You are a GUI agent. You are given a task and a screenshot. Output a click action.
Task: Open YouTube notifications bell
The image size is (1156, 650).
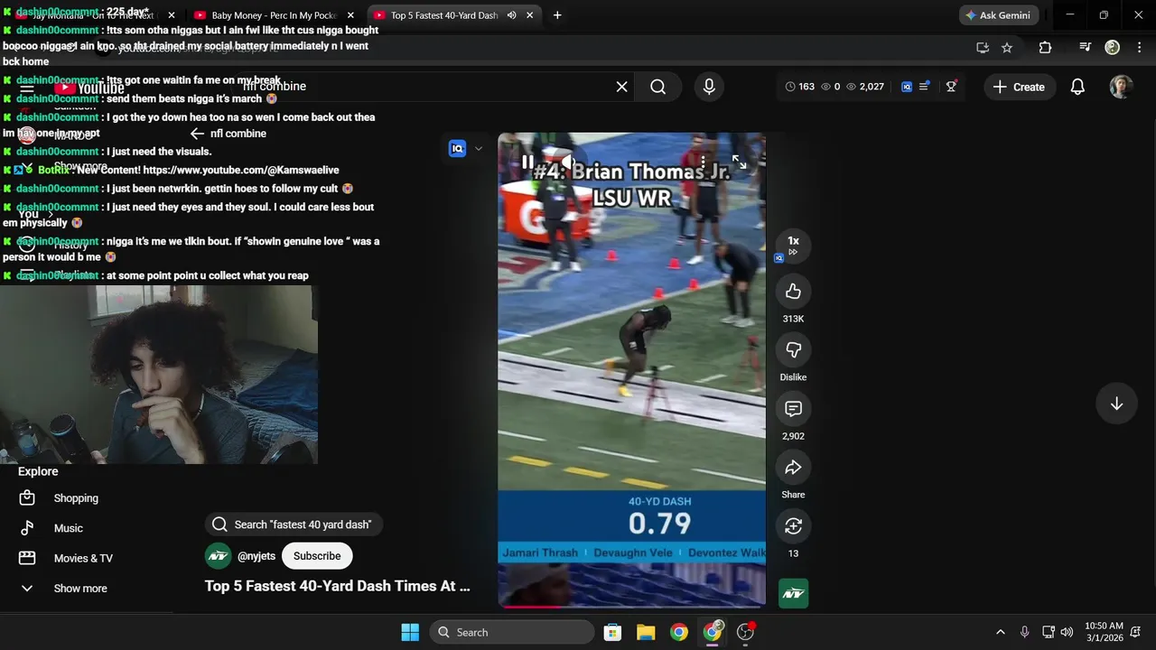tap(1077, 87)
